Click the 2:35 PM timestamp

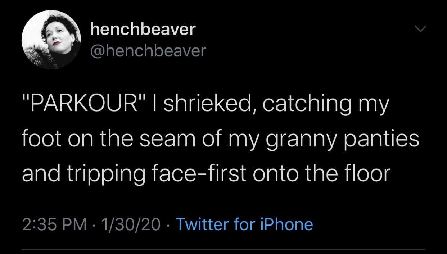(54, 224)
